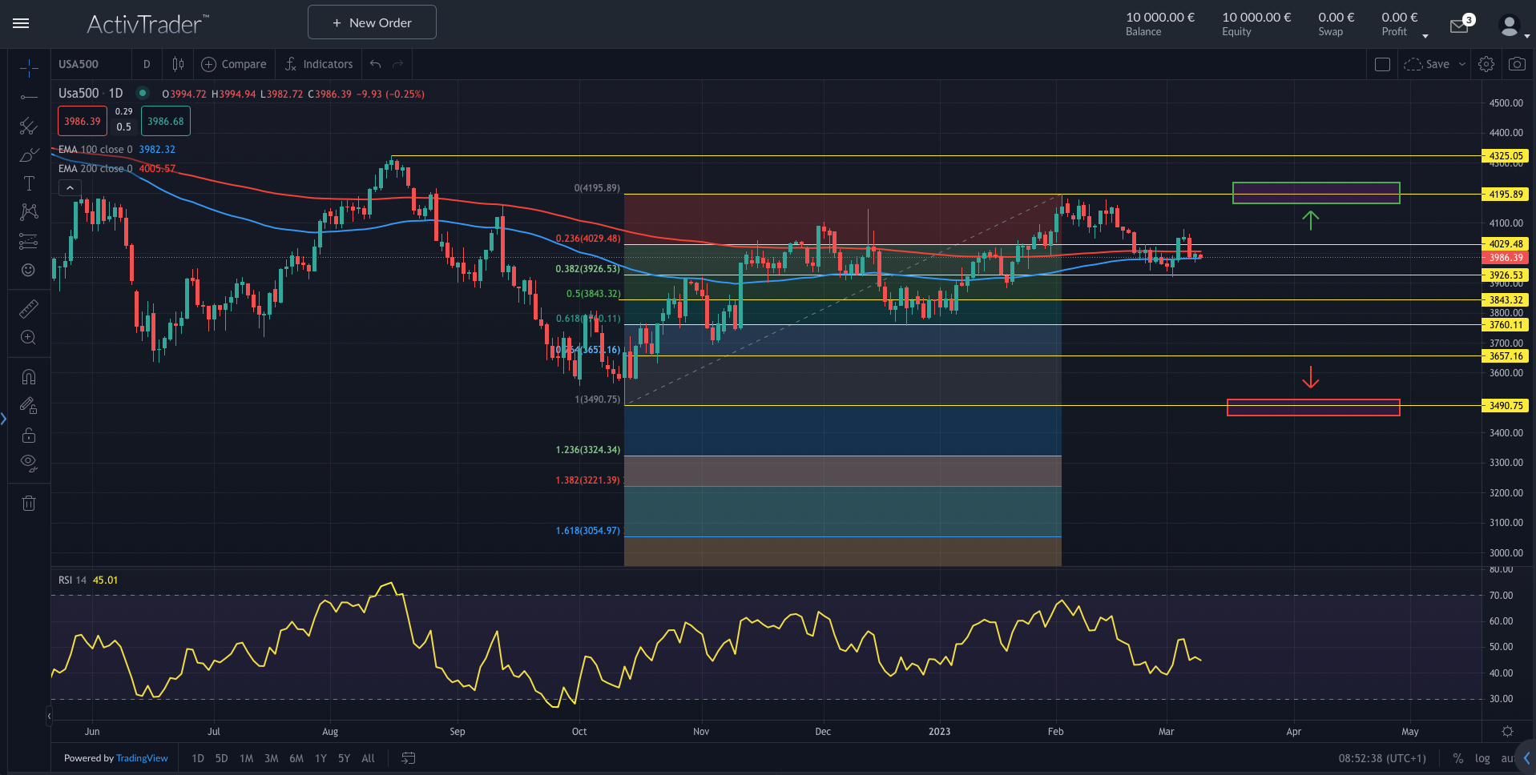This screenshot has width=1536, height=775.
Task: Open the measure ruler tool
Action: pos(29,308)
